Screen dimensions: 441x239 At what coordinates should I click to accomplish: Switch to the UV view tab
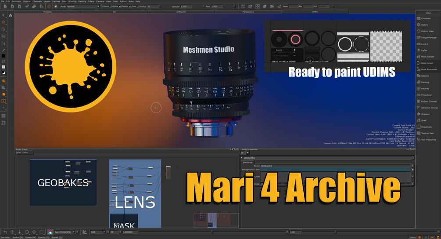tap(114, 12)
